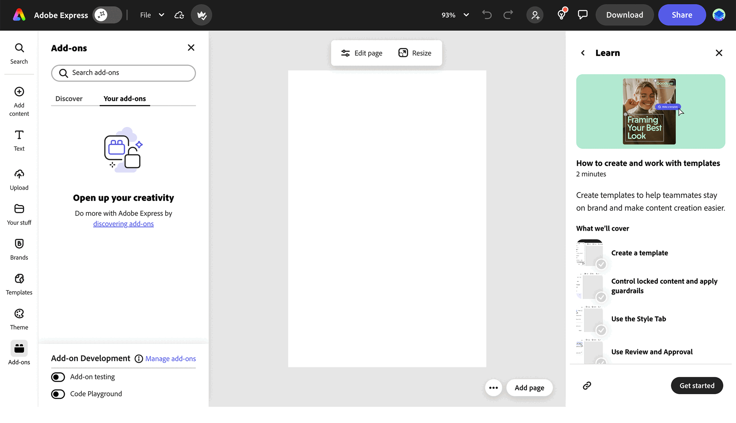
Task: Open the Text panel
Action: (x=19, y=140)
